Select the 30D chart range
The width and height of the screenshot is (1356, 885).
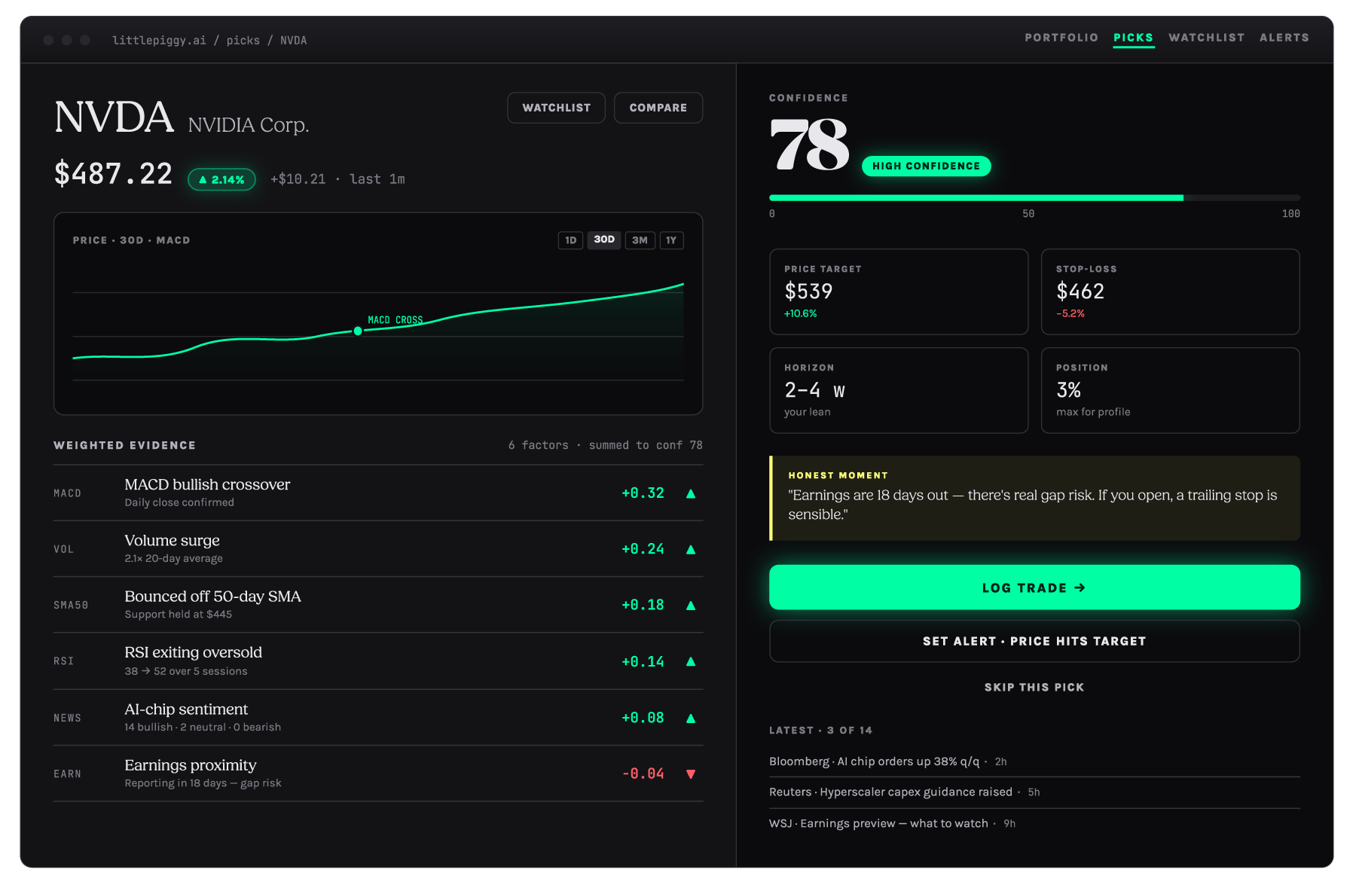[x=604, y=240]
